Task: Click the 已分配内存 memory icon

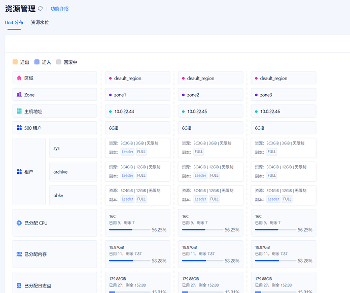Action: coord(19,254)
